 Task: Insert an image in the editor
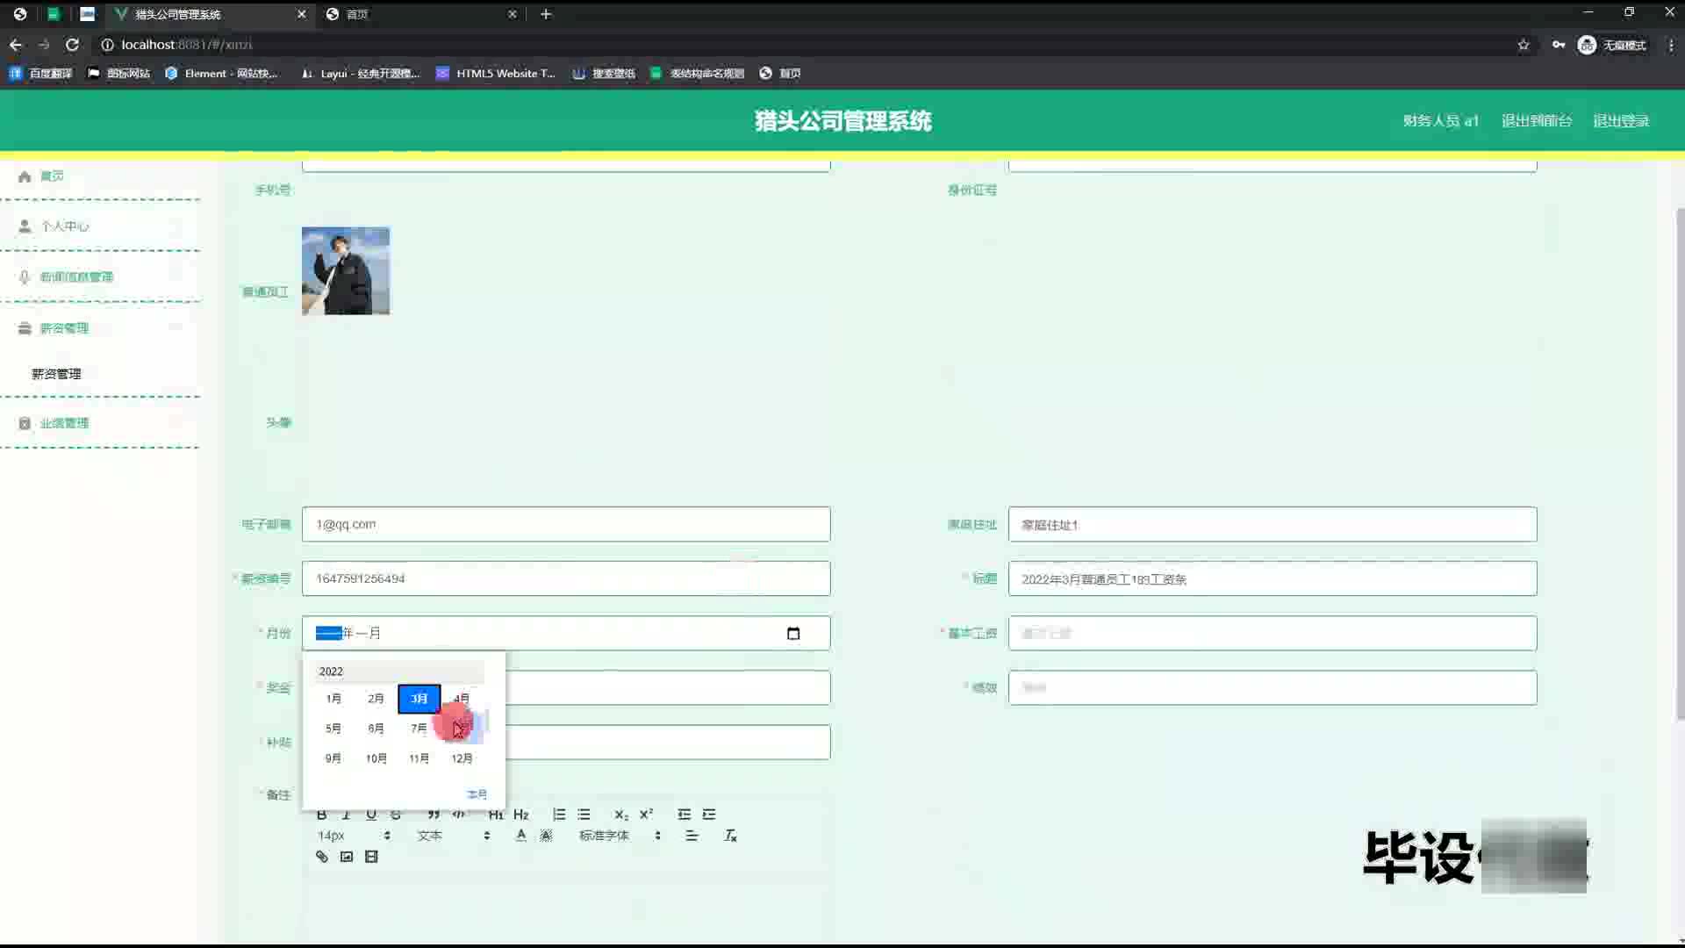[347, 857]
